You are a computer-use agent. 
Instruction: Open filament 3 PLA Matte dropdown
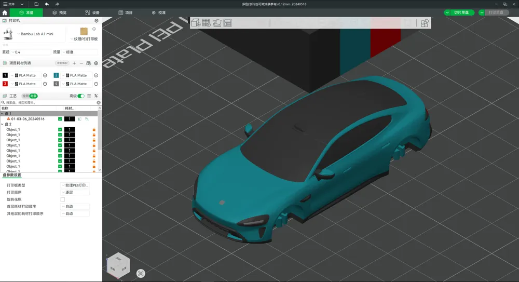click(25, 84)
